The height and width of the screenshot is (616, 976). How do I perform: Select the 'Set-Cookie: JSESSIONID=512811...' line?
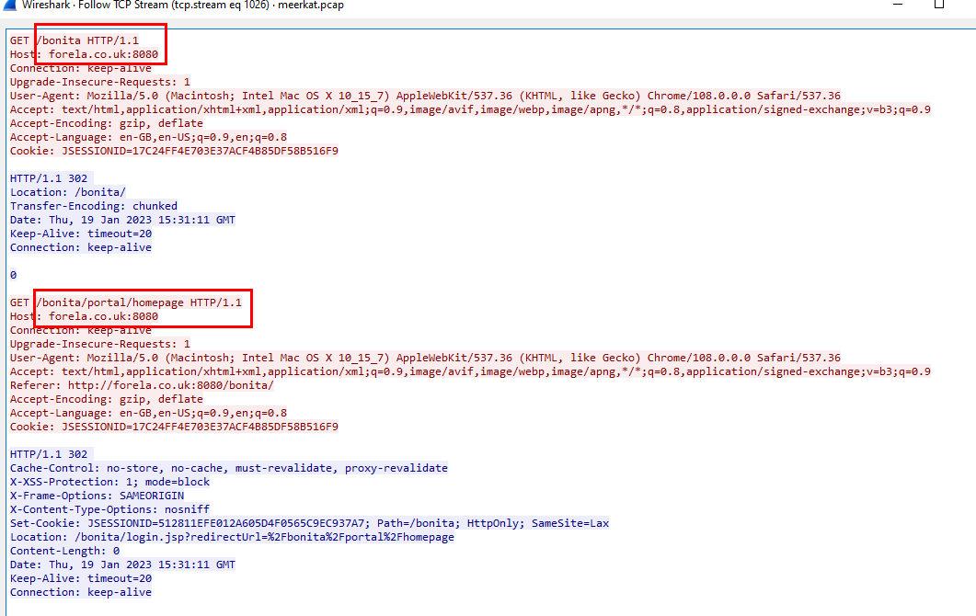(x=309, y=522)
